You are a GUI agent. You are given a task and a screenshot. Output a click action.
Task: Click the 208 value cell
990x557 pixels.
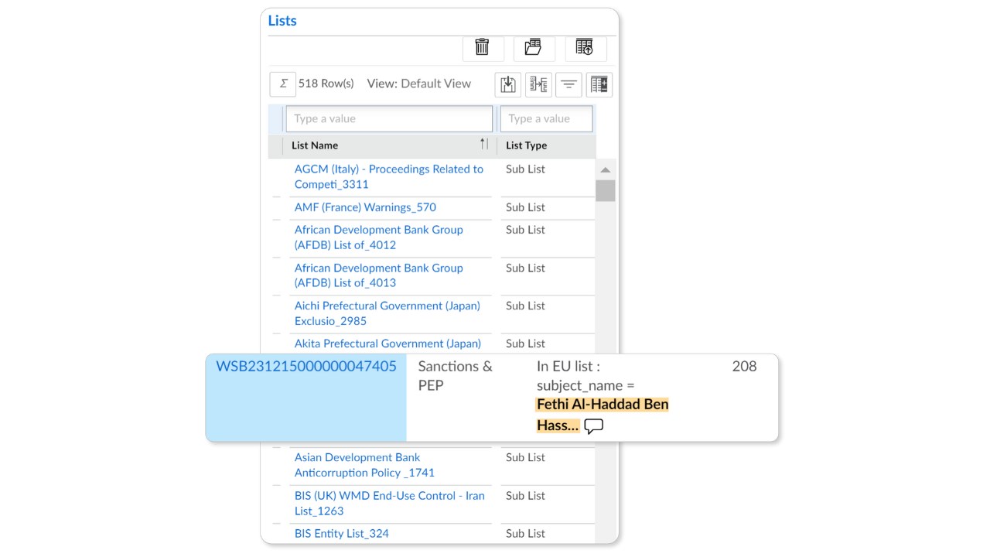click(744, 367)
